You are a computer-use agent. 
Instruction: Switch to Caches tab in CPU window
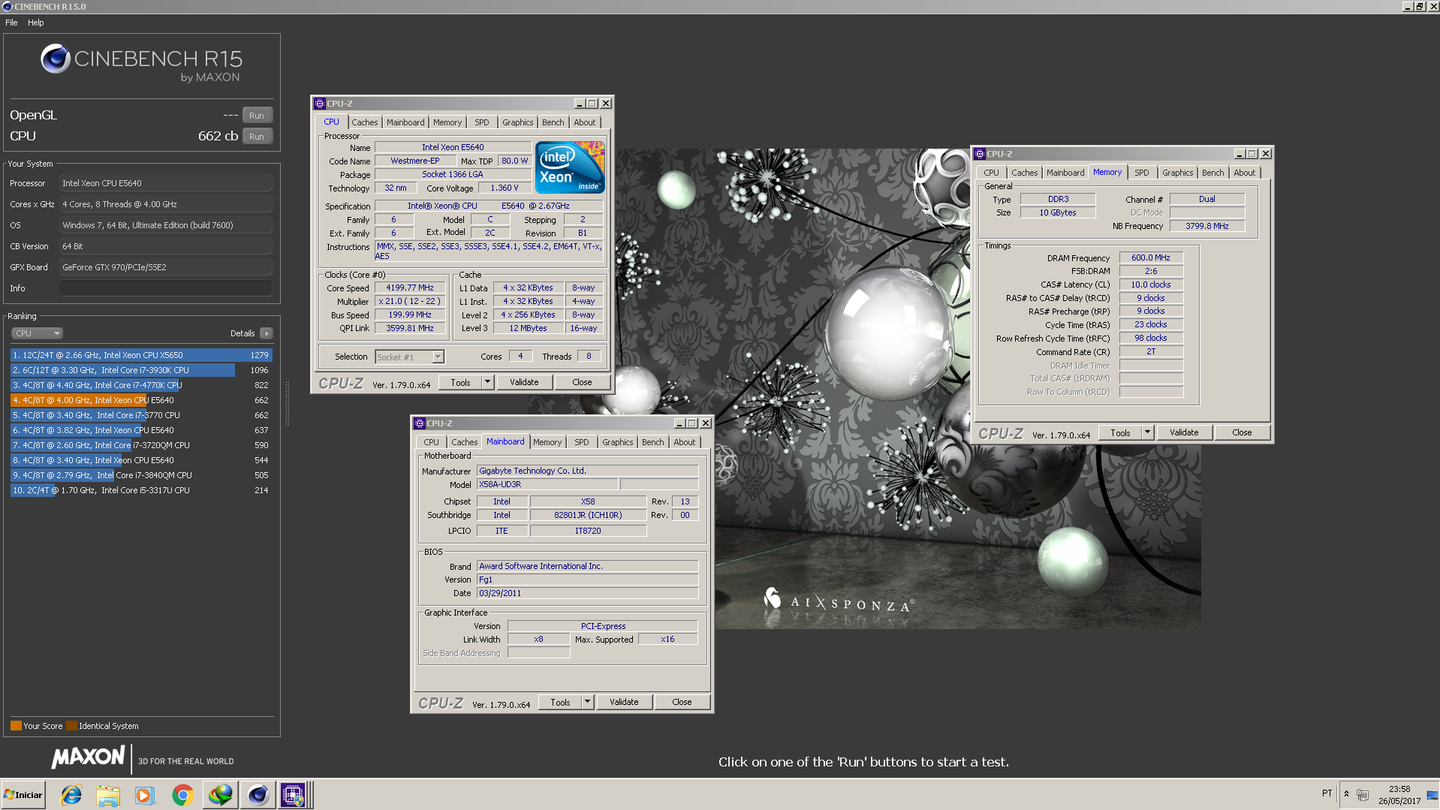click(364, 122)
